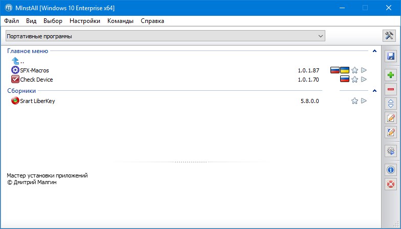401x229 pixels.
Task: Click the save floppy disk icon
Action: [x=391, y=56]
